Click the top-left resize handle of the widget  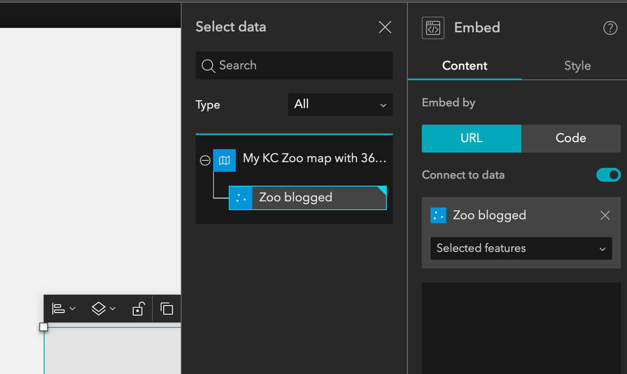point(44,327)
